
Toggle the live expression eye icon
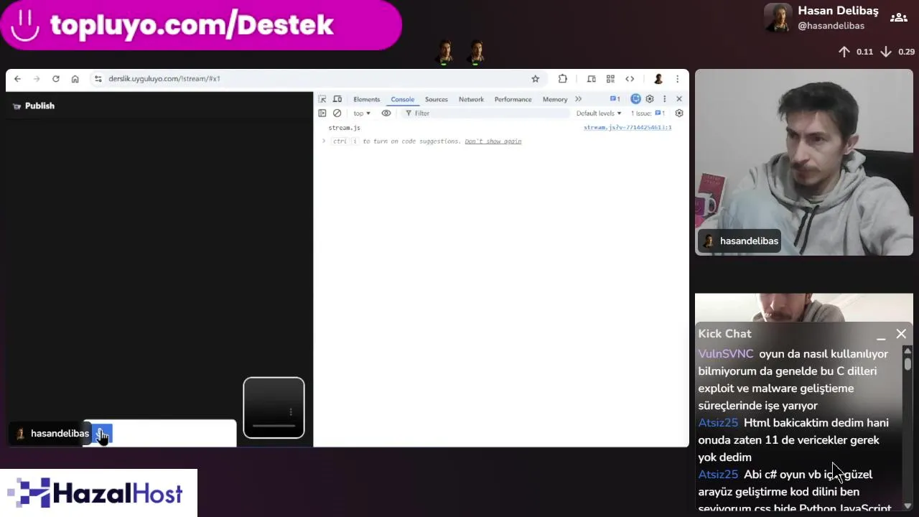(386, 113)
